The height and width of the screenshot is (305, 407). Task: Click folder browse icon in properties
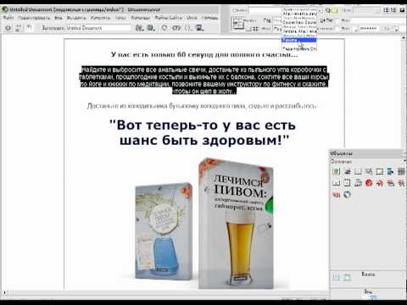(334, 10)
